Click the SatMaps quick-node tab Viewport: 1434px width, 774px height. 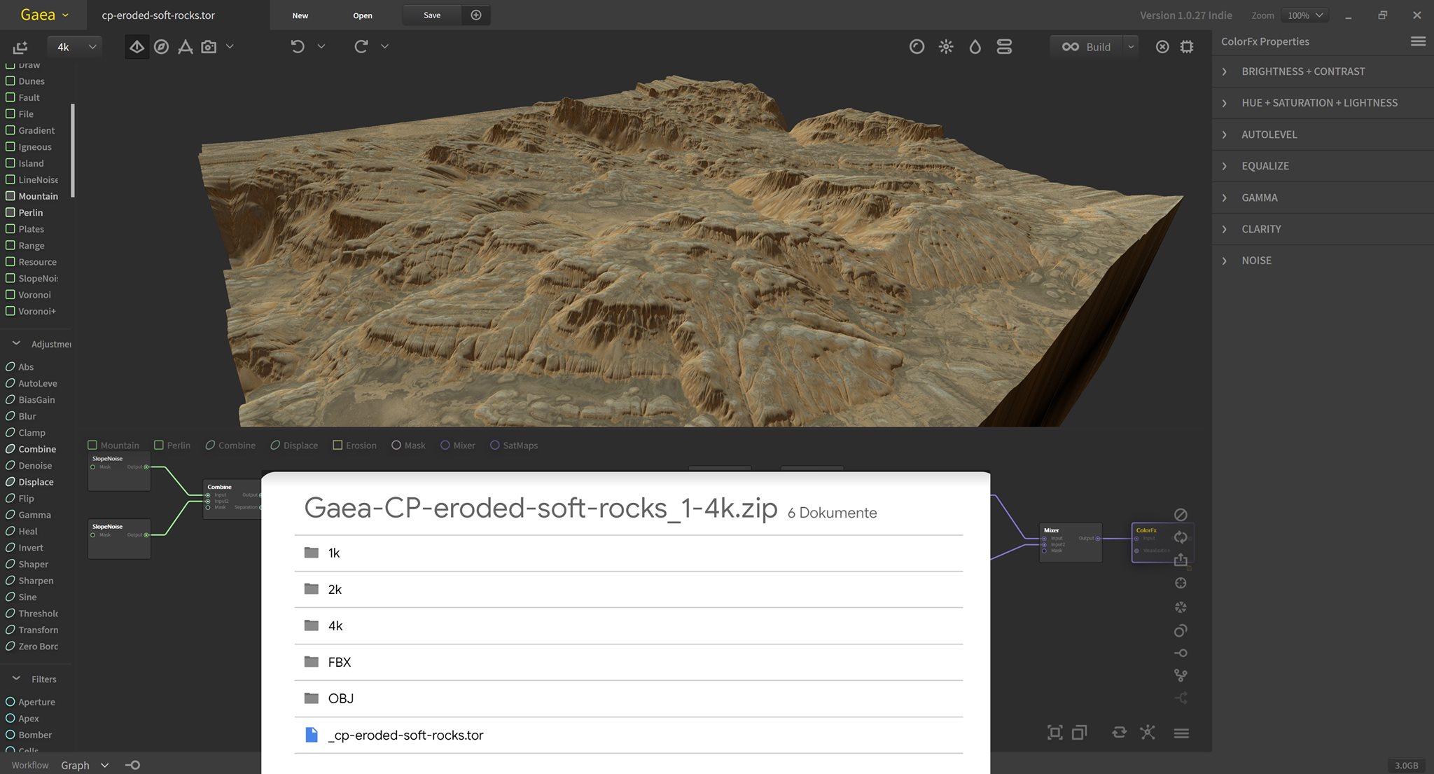pyautogui.click(x=514, y=445)
